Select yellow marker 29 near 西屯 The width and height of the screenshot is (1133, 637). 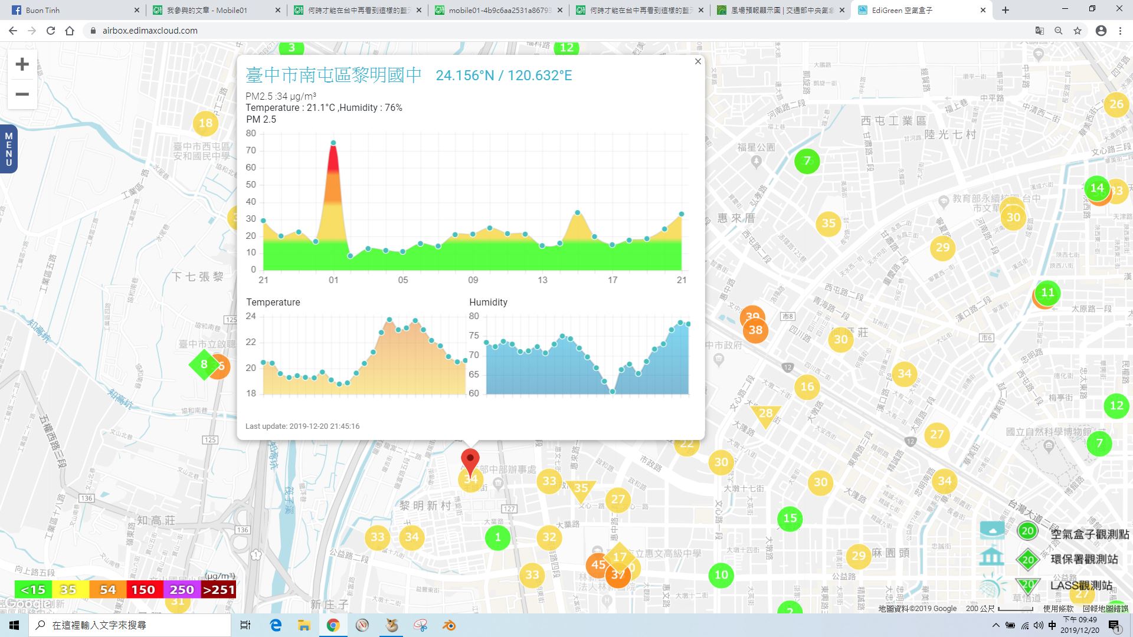coord(942,248)
